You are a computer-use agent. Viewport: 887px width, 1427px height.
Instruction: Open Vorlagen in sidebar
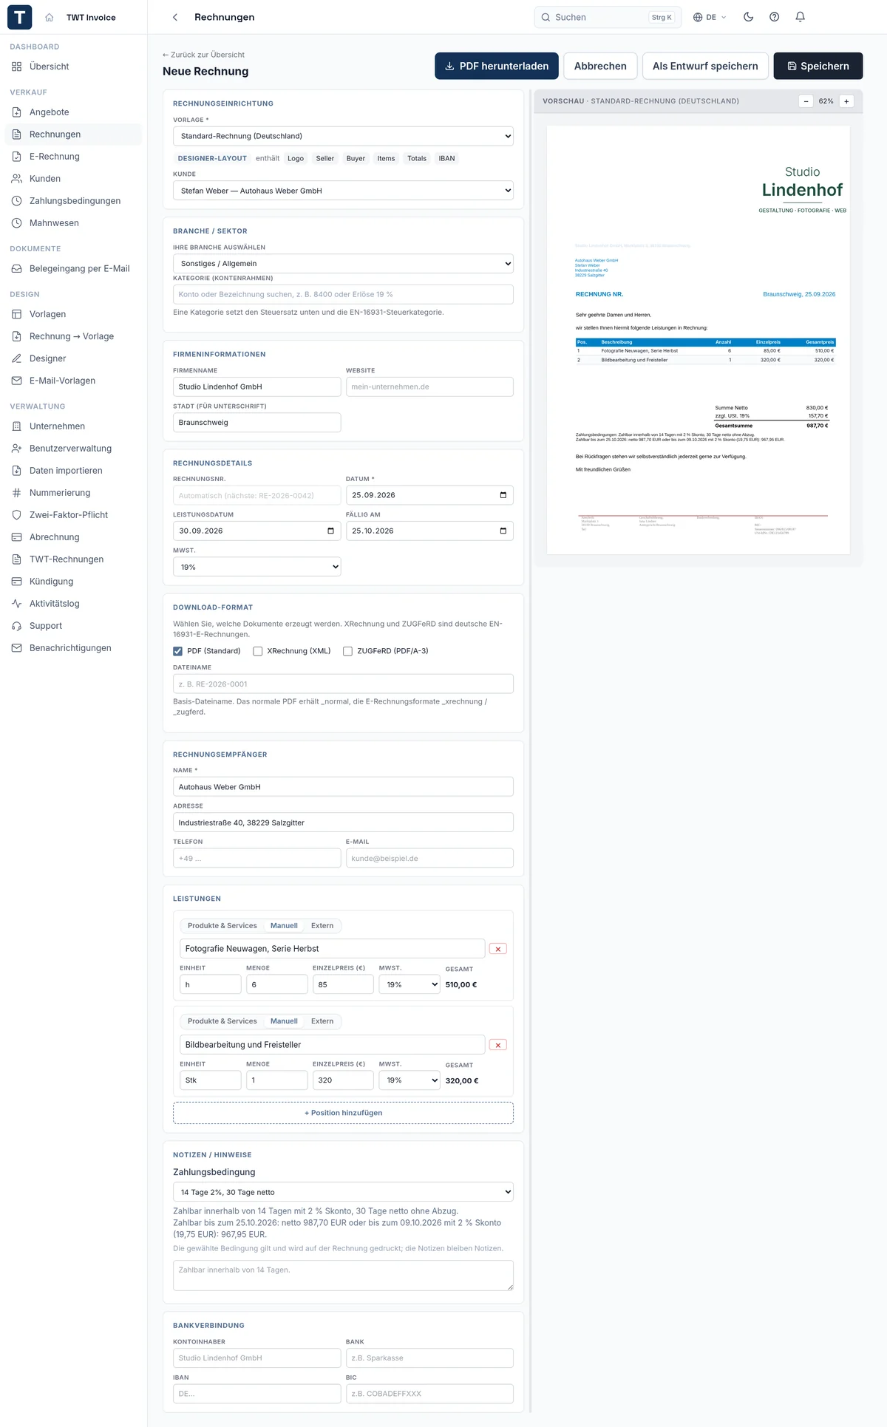[74, 314]
